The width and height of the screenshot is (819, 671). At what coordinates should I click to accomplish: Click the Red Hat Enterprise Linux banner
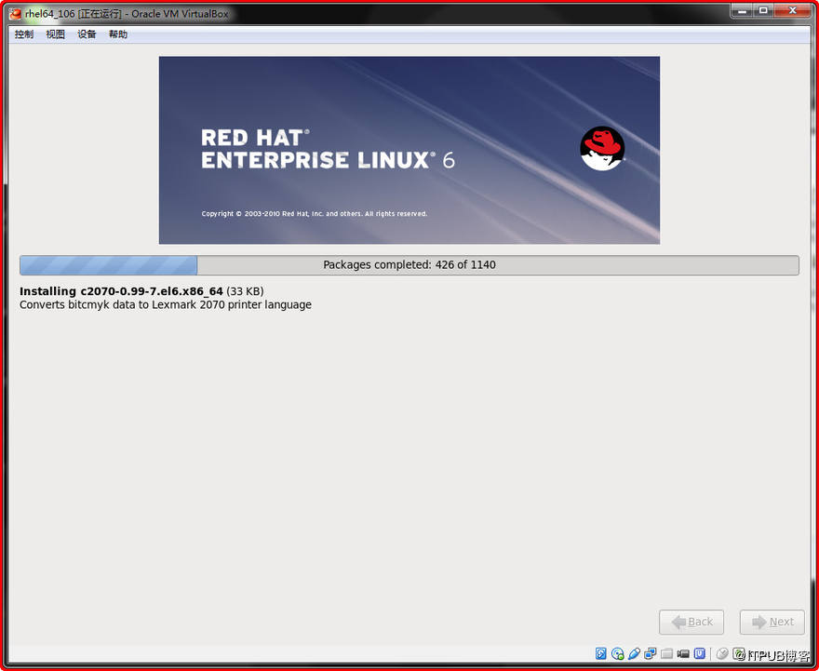(x=409, y=151)
